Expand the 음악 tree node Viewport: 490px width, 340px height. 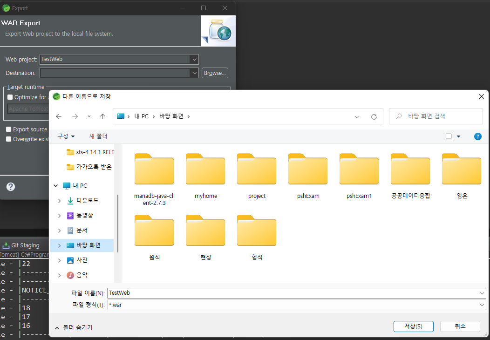click(59, 275)
